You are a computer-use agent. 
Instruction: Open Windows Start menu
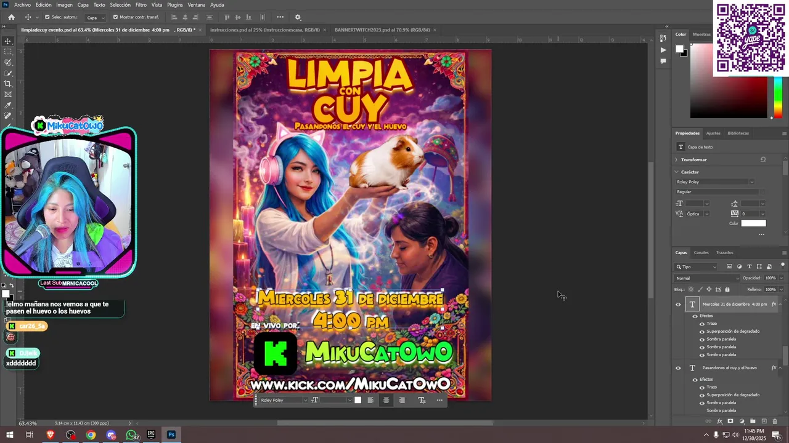click(x=10, y=435)
